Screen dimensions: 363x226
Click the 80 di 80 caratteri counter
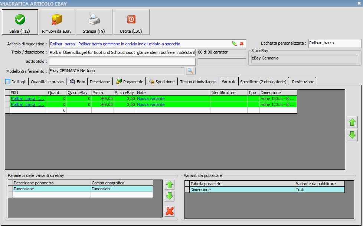coord(222,52)
